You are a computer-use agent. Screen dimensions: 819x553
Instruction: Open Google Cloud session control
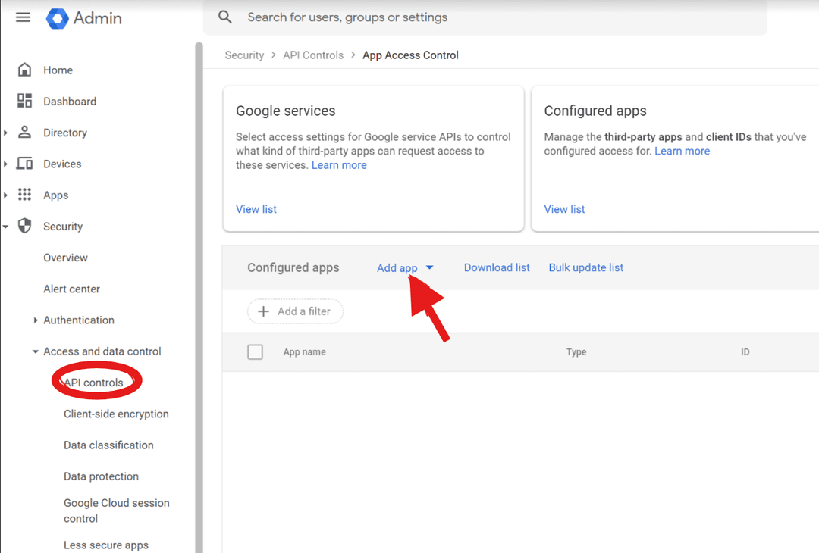pyautogui.click(x=117, y=511)
